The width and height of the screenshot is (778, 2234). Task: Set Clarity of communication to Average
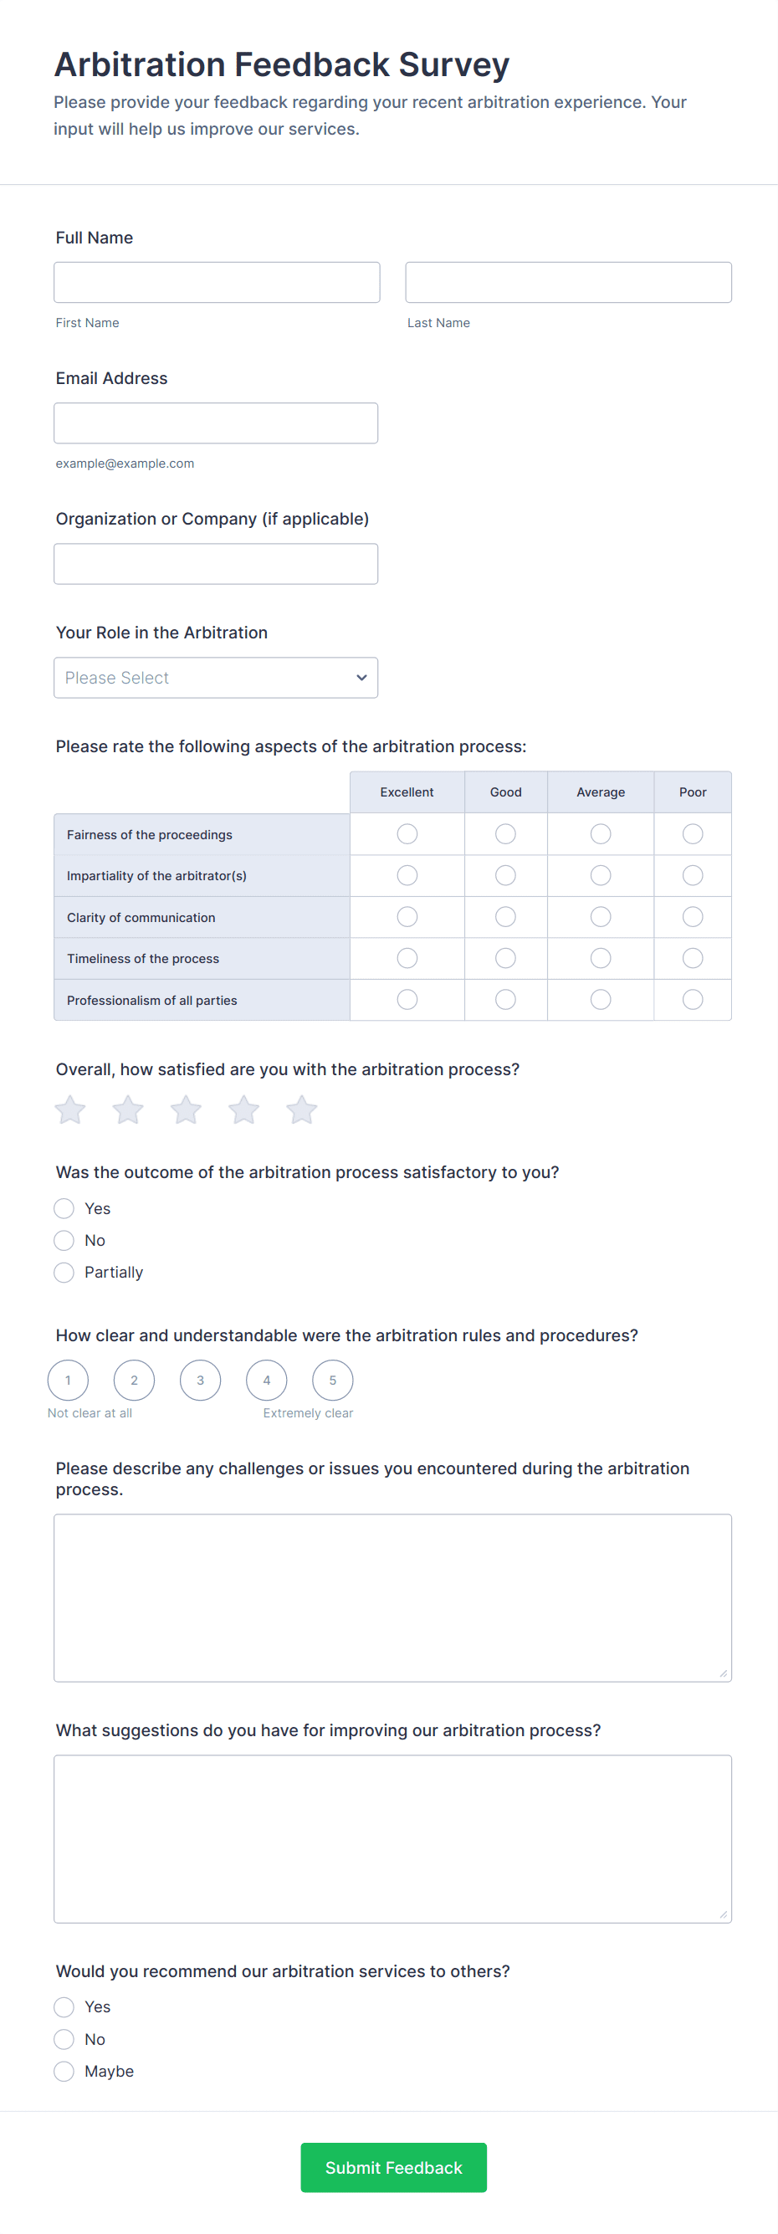coord(600,917)
